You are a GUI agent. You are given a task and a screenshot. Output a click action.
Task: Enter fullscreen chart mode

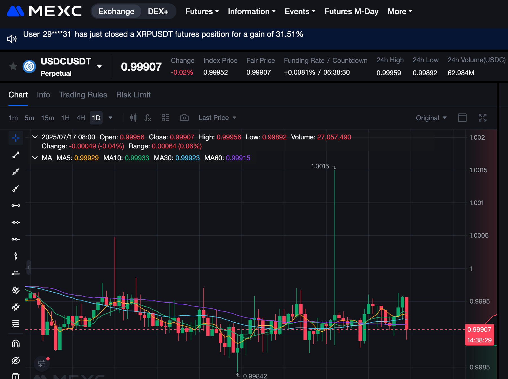[x=482, y=118]
